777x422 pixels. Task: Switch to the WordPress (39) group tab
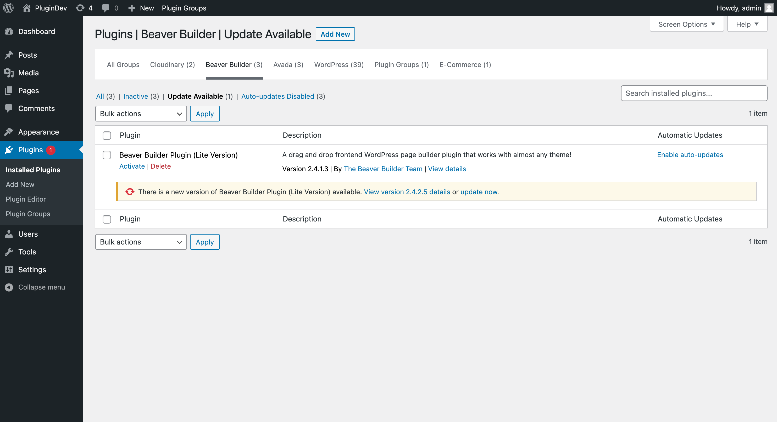click(x=339, y=65)
